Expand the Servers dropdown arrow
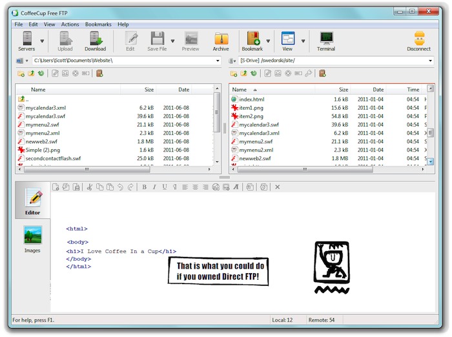This screenshot has width=452, height=337. pos(43,41)
